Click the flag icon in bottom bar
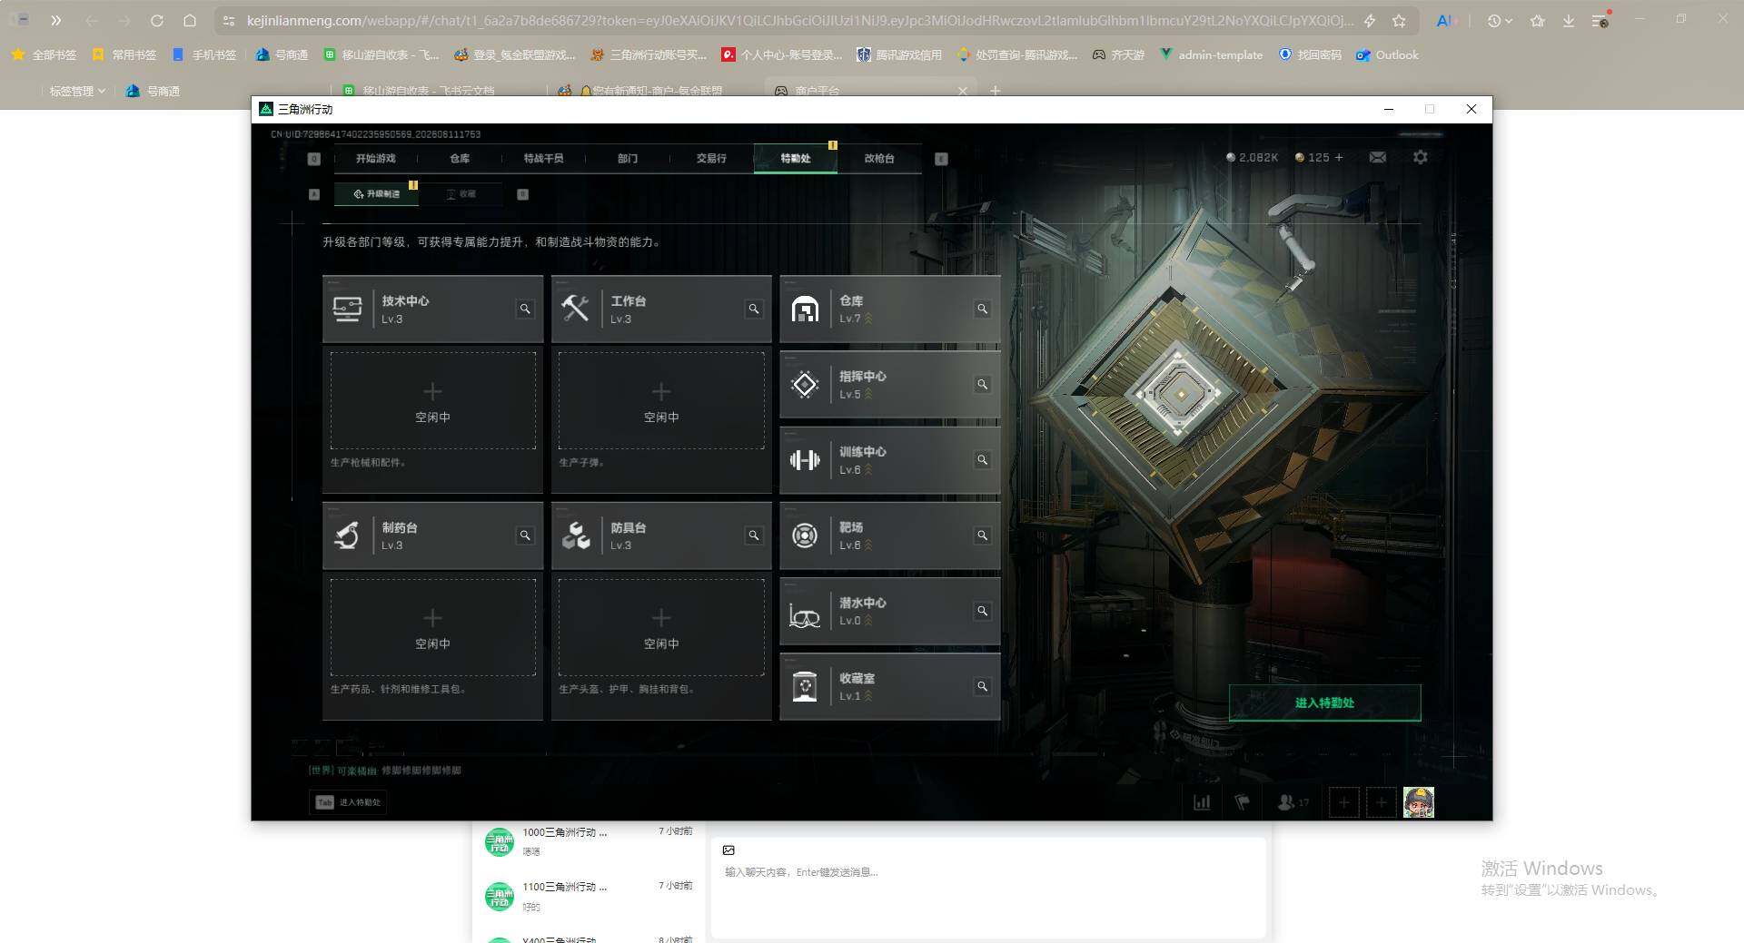This screenshot has height=943, width=1744. 1242,802
